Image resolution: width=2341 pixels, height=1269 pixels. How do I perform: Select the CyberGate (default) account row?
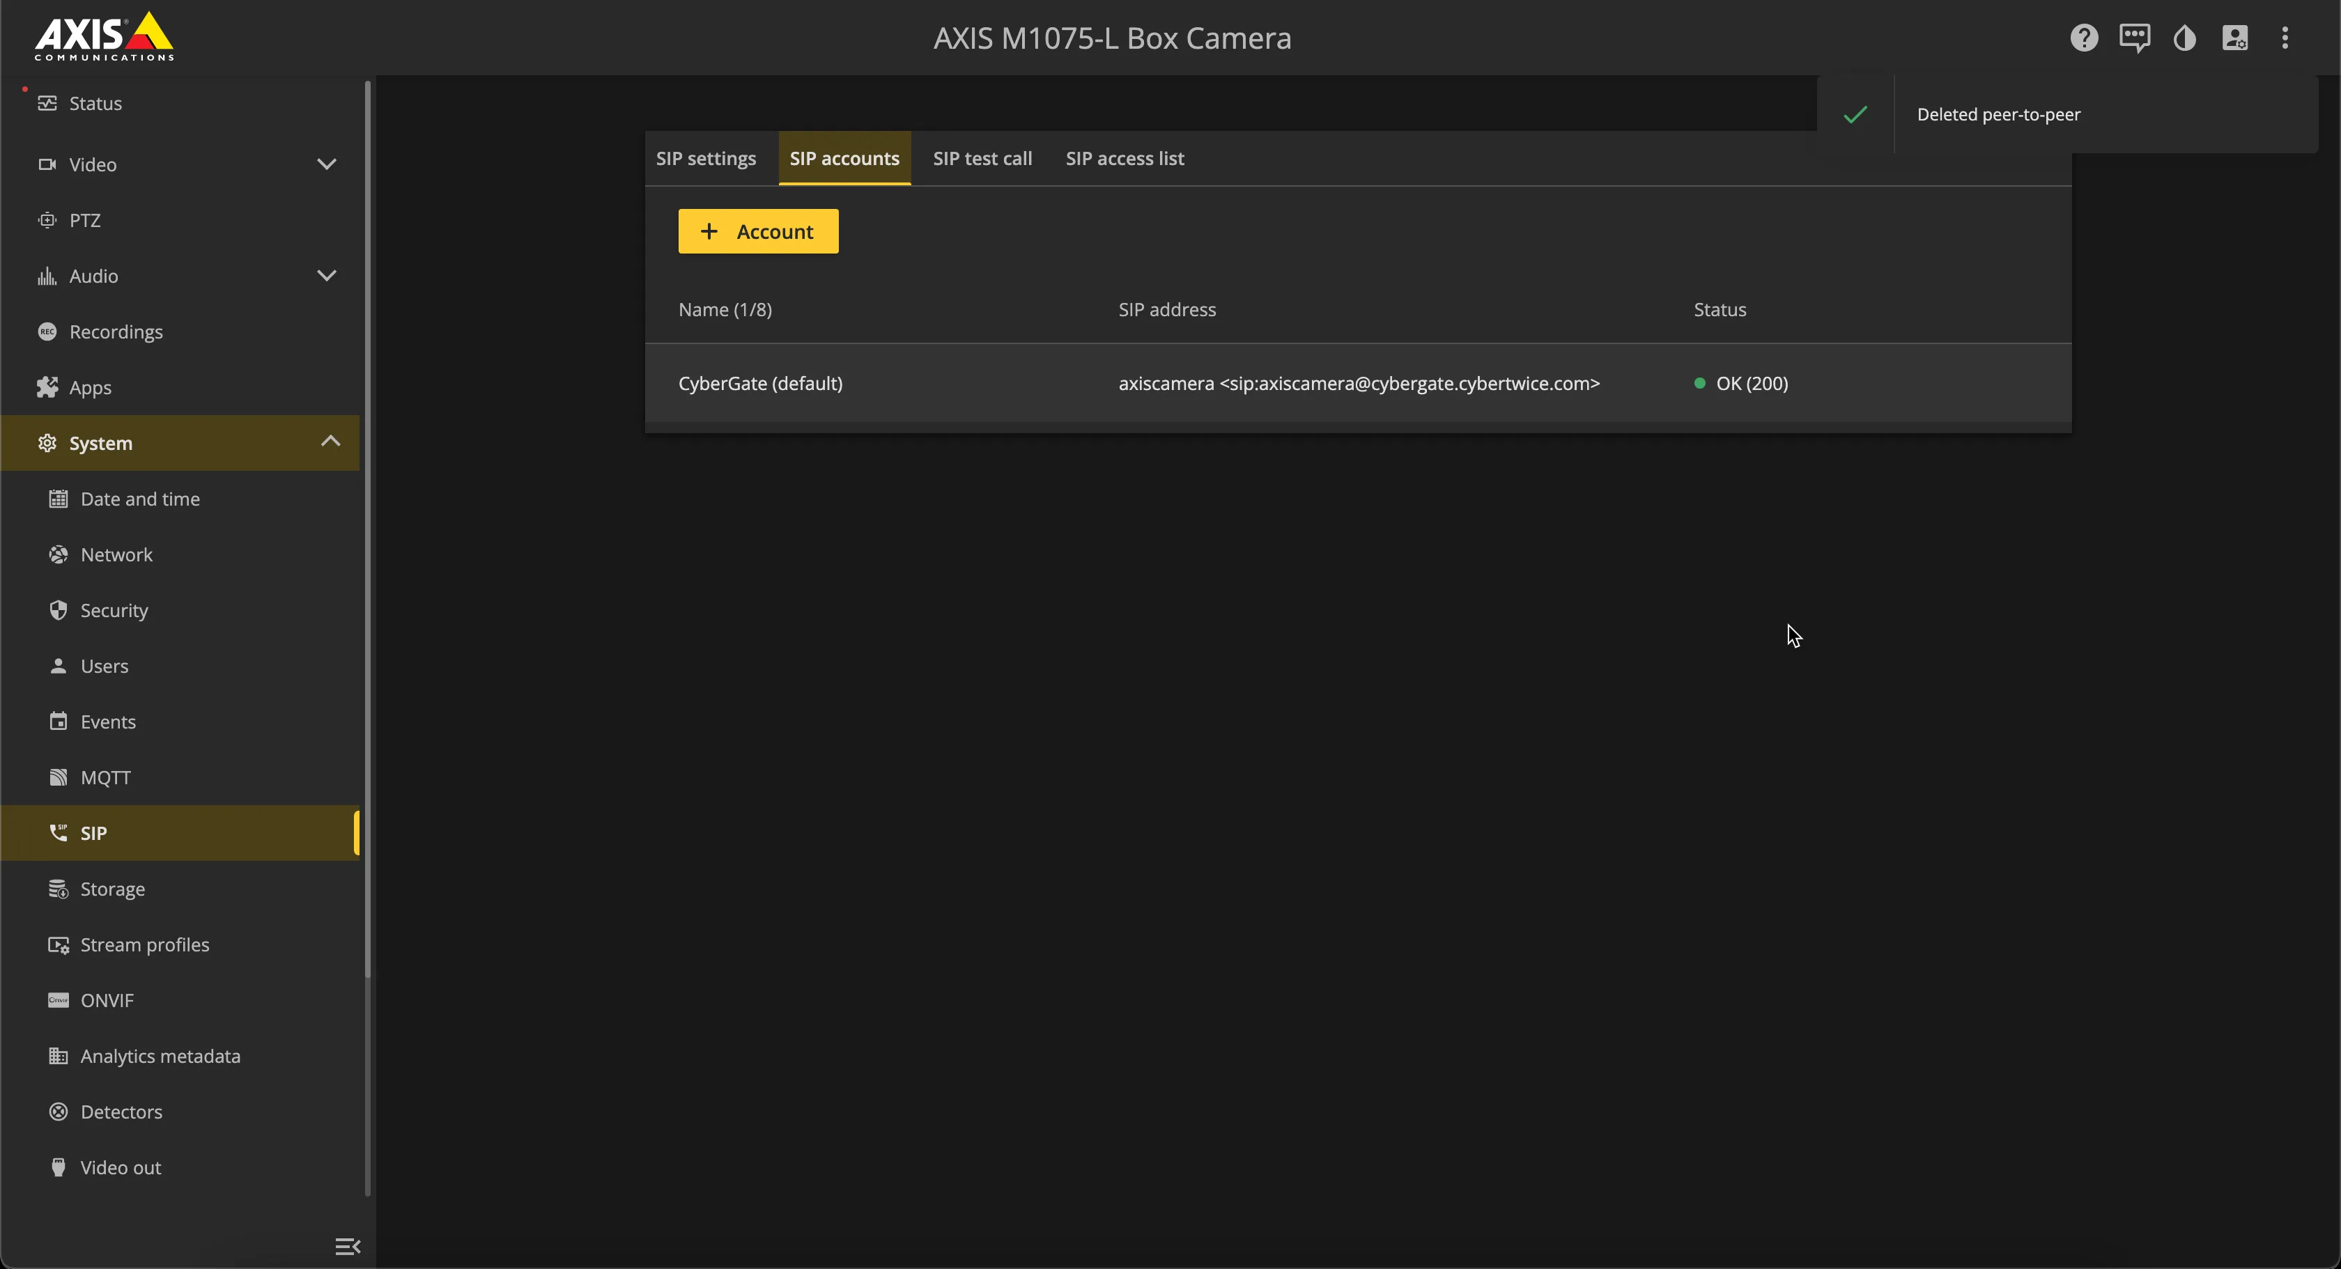point(1358,383)
